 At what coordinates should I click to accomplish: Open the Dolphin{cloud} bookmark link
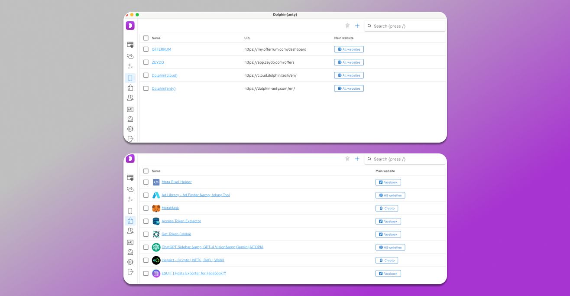pos(165,75)
